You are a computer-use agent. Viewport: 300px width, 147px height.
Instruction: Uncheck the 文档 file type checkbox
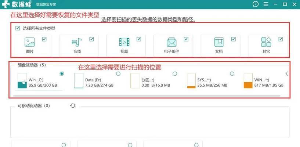(233, 39)
